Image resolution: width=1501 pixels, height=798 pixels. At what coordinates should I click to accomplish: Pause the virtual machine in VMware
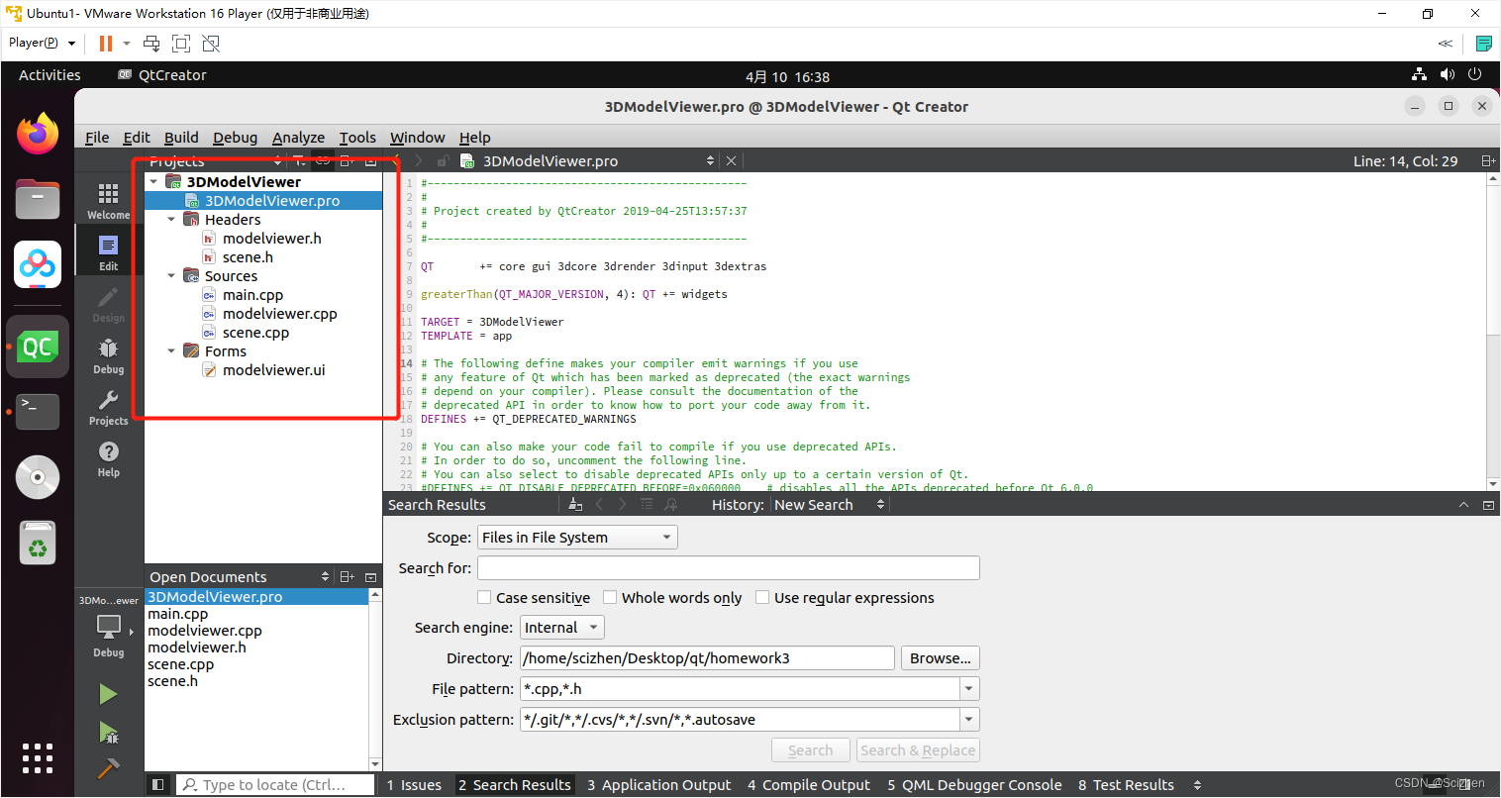tap(106, 44)
